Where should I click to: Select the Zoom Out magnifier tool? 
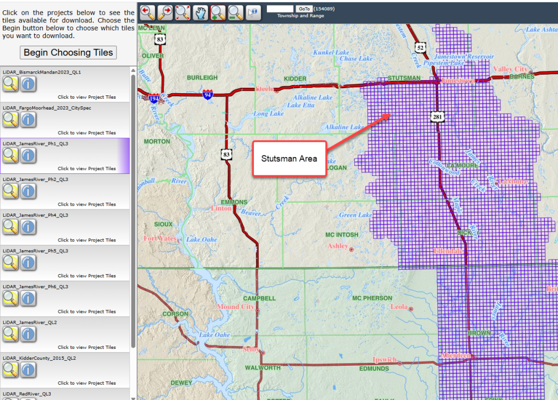pyautogui.click(x=235, y=12)
